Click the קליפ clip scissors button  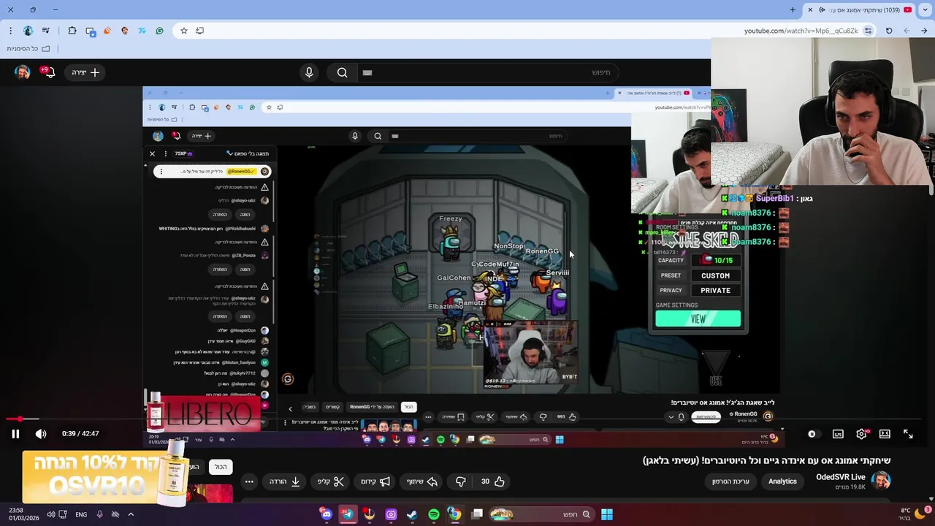click(330, 481)
